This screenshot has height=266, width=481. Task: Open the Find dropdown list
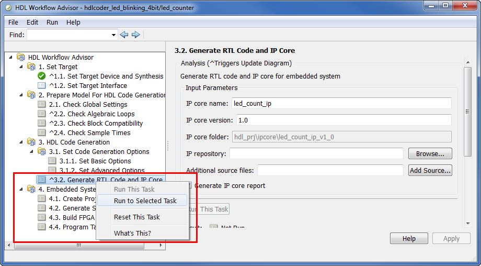tap(114, 35)
